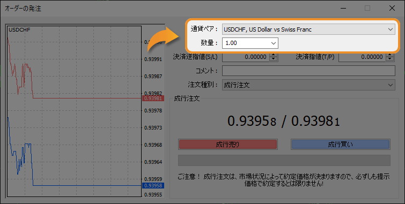Open the 通貨ペア symbol dropdown

308,29
